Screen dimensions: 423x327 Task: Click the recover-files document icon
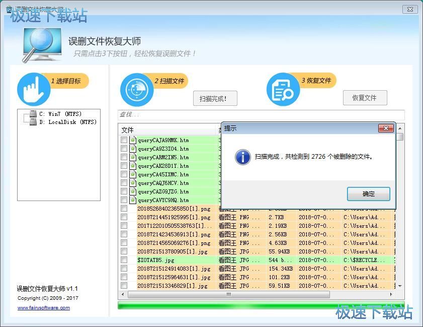(283, 90)
